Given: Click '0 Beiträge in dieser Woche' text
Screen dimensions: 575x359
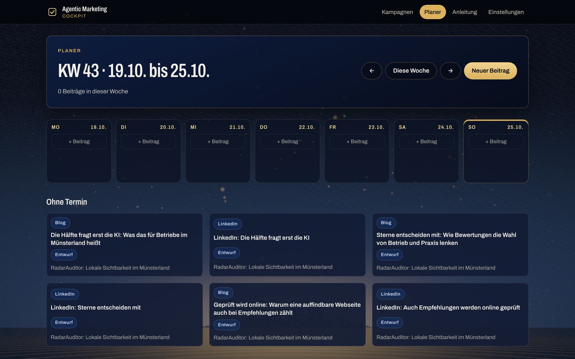Looking at the screenshot, I should click(93, 91).
